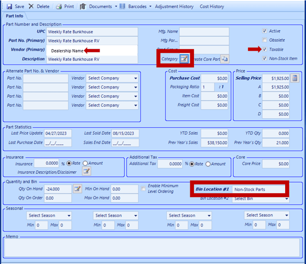Toggle the Obsolete checkbox

coord(265,40)
